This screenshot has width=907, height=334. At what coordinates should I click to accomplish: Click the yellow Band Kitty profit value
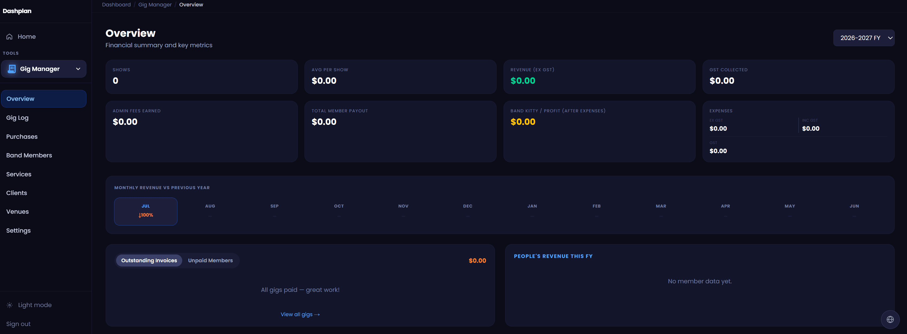(523, 122)
